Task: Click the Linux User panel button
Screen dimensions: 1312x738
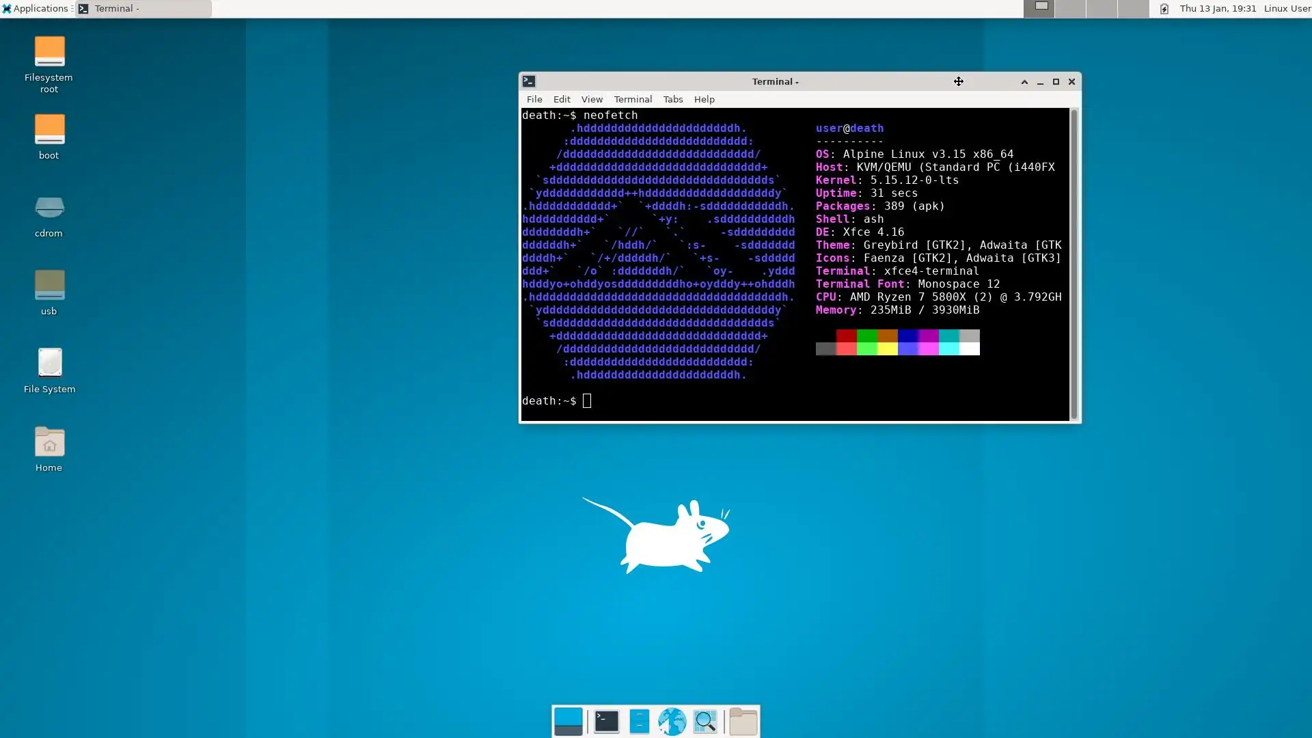Action: (x=1287, y=9)
